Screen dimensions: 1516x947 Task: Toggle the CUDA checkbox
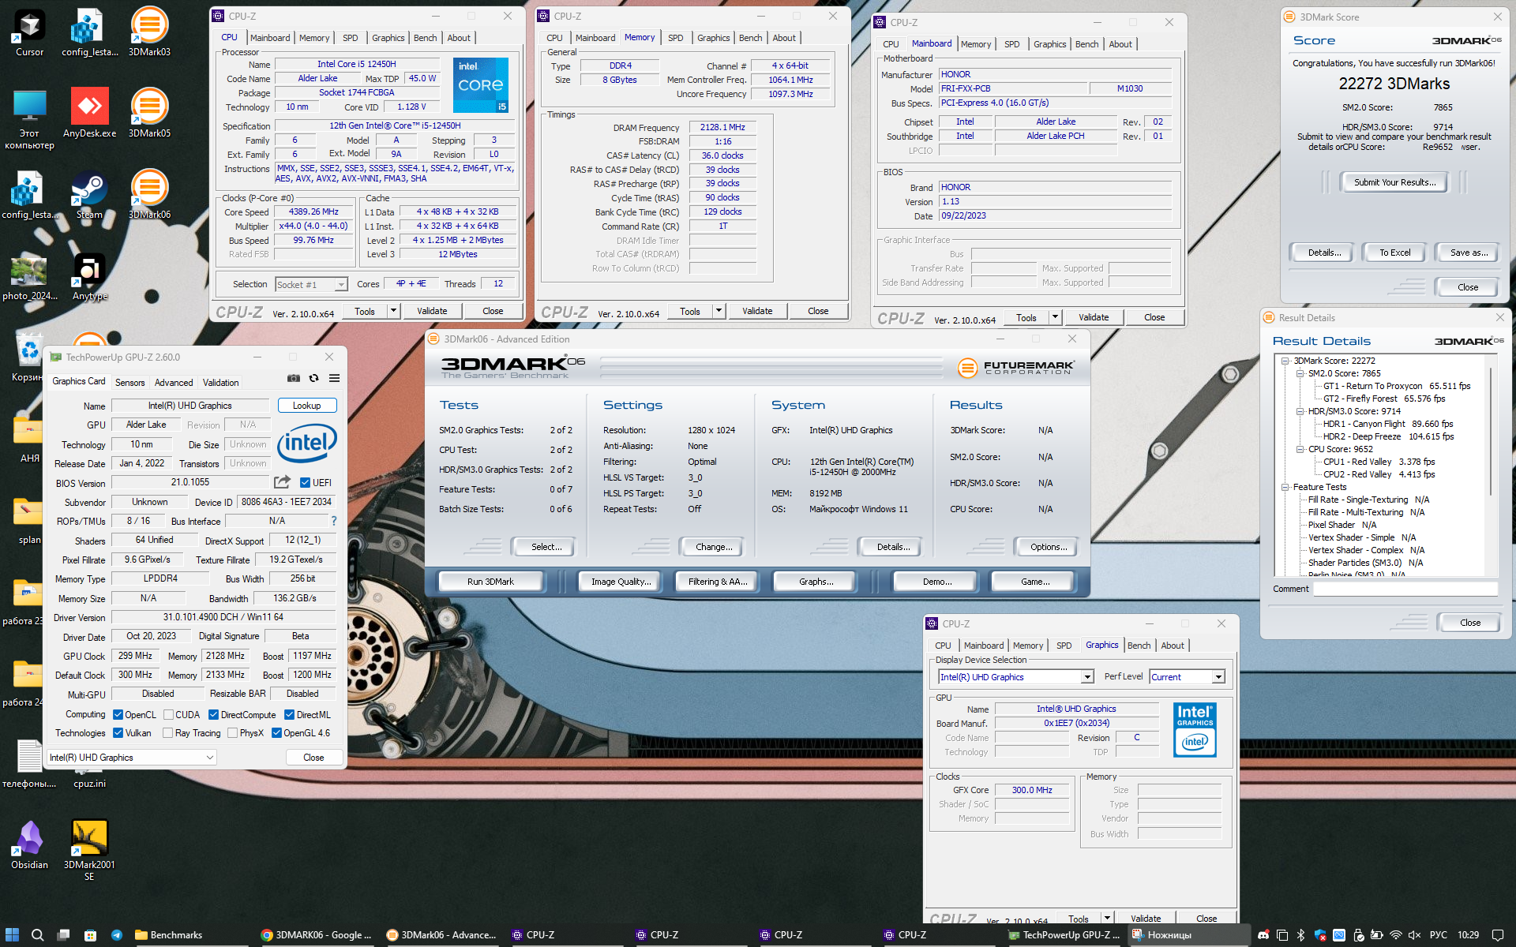(x=168, y=714)
